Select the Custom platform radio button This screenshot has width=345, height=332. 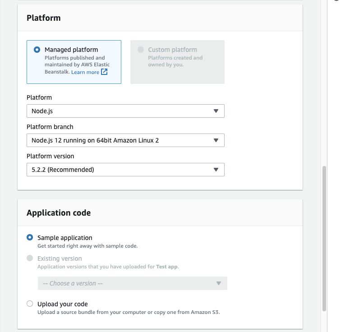click(141, 50)
